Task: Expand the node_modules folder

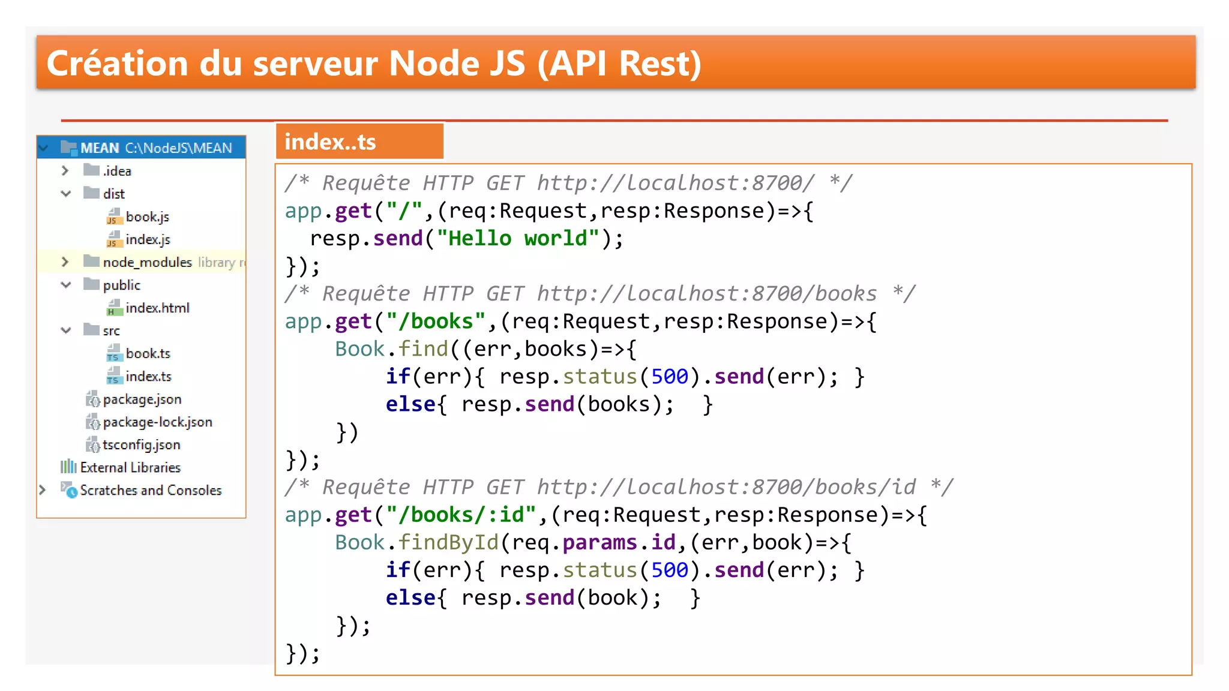Action: point(65,262)
